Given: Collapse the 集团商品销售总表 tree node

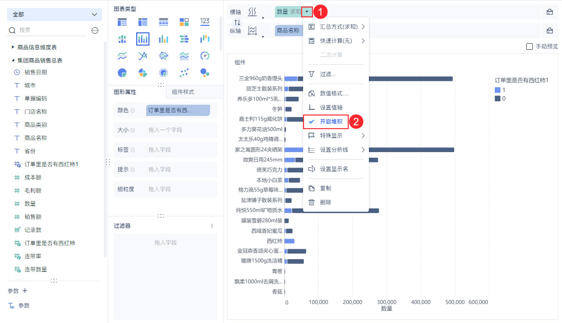Looking at the screenshot, I should tap(13, 60).
